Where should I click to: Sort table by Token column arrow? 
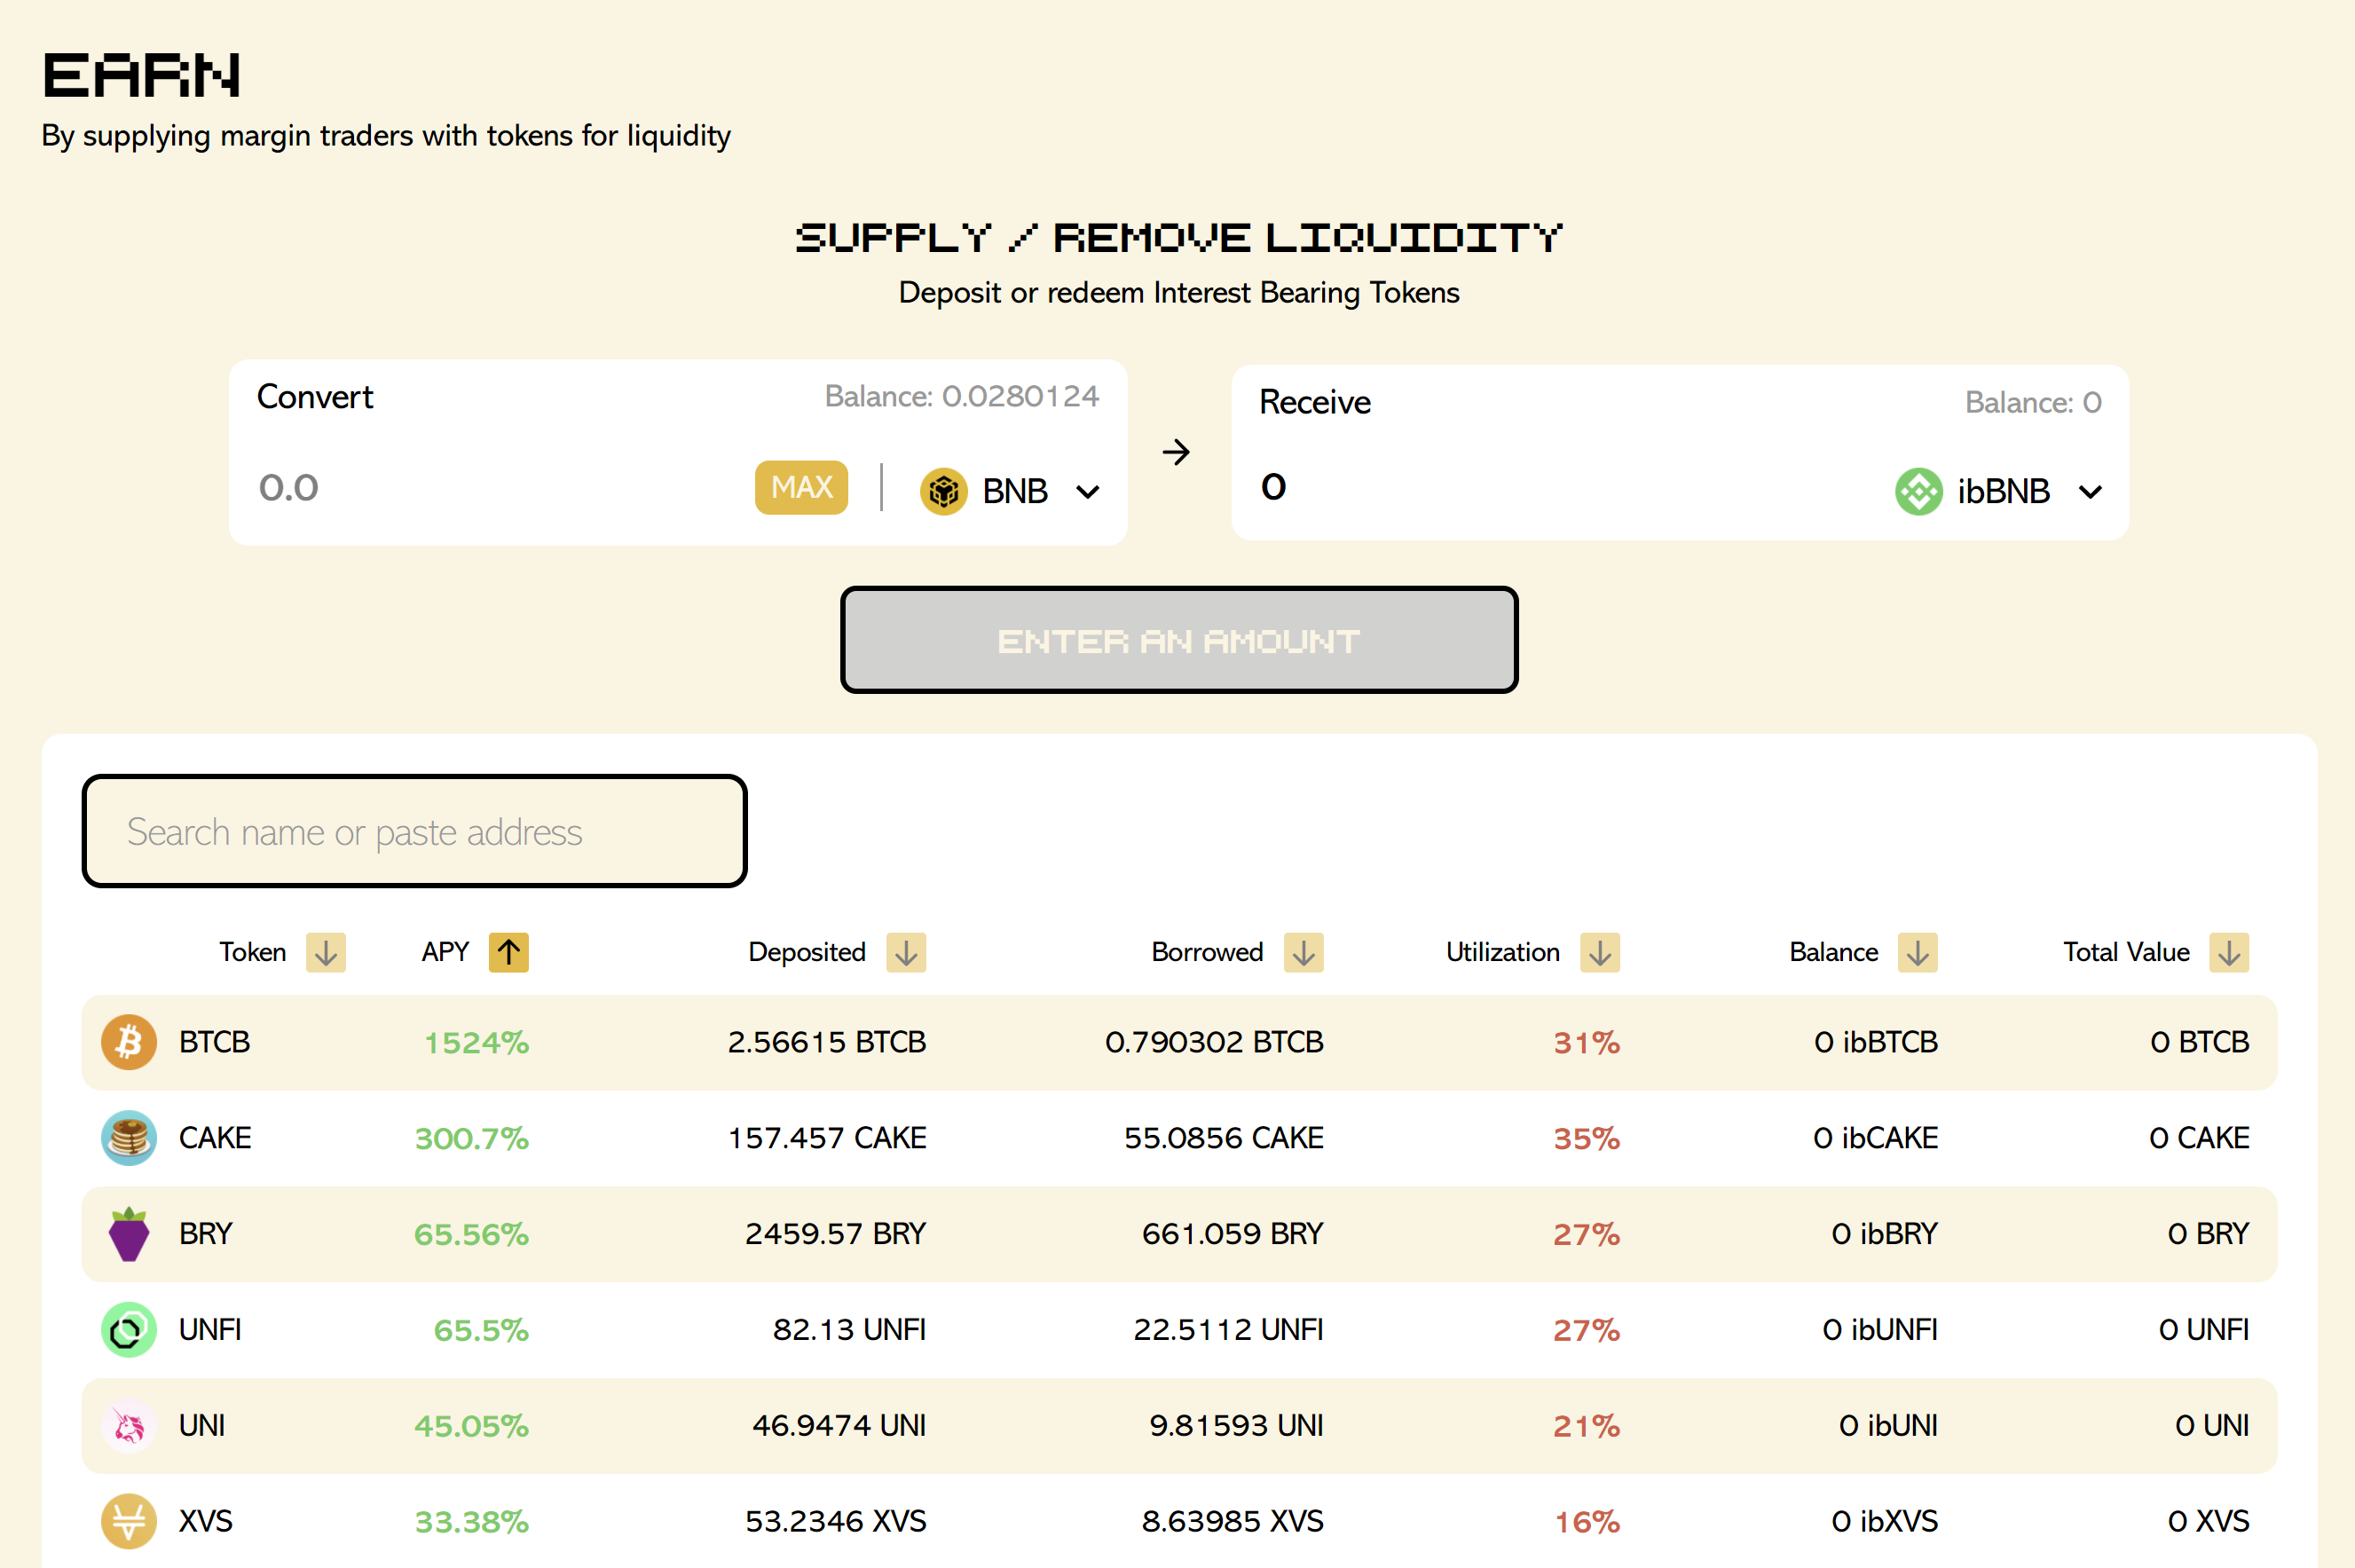[x=326, y=952]
